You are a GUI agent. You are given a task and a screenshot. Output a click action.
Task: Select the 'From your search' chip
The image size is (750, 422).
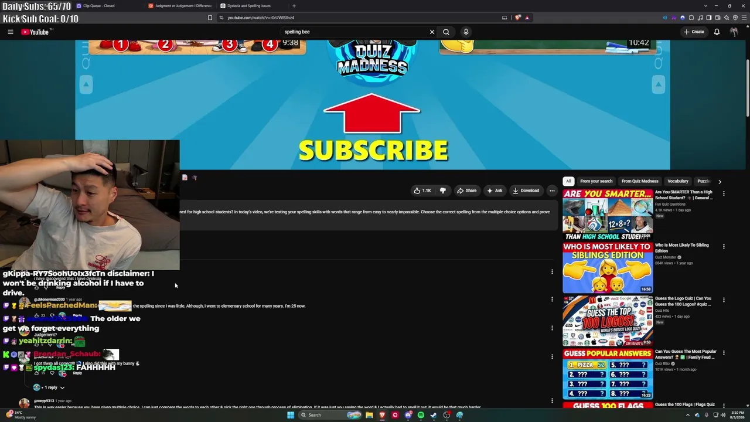coord(596,181)
